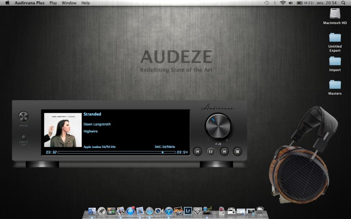This screenshot has height=219, width=351.
Task: Click the DAC: 24/96kHz readout
Action: (x=165, y=147)
